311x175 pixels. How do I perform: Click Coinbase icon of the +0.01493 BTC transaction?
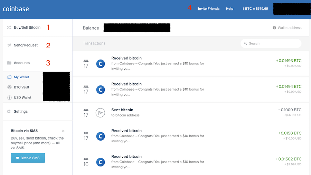100,64
